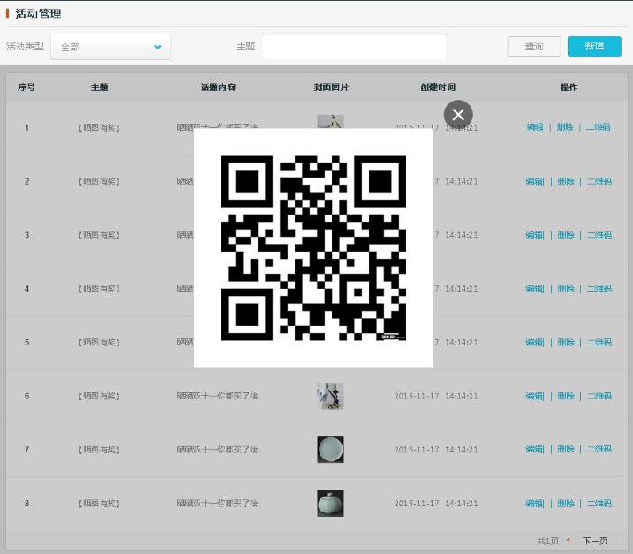The width and height of the screenshot is (633, 554).
Task: Click the serial number 7 cell
Action: click(26, 450)
